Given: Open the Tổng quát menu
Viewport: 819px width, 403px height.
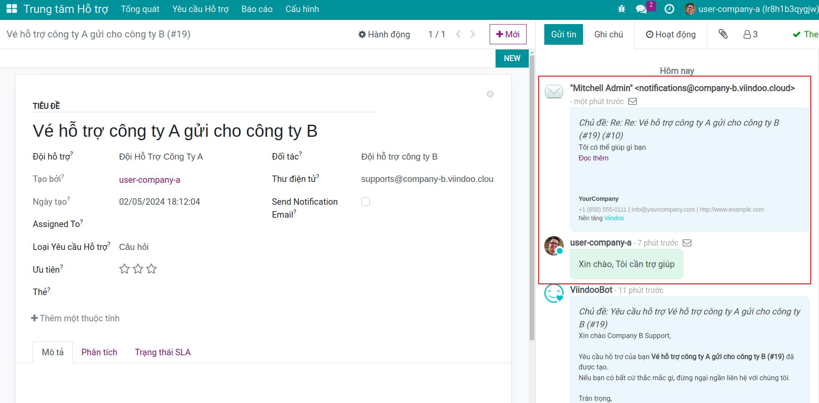Looking at the screenshot, I should (140, 9).
